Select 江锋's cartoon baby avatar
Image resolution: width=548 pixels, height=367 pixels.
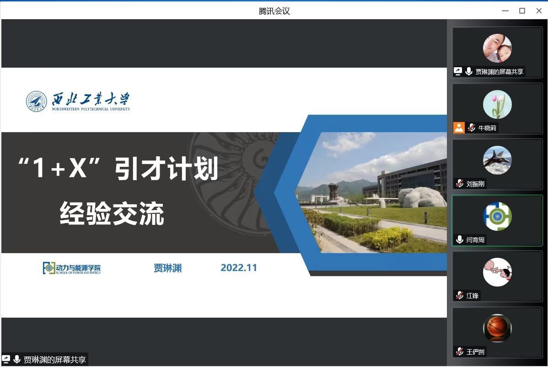point(497,272)
